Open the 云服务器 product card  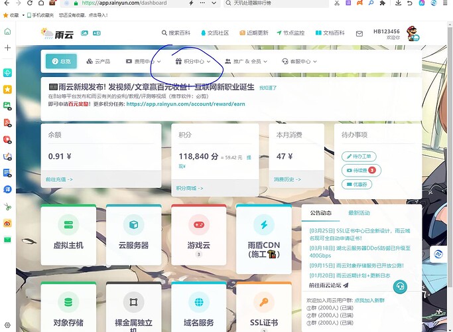coord(133,234)
